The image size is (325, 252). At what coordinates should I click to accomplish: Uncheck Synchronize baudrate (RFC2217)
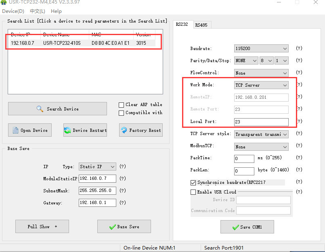point(193,183)
